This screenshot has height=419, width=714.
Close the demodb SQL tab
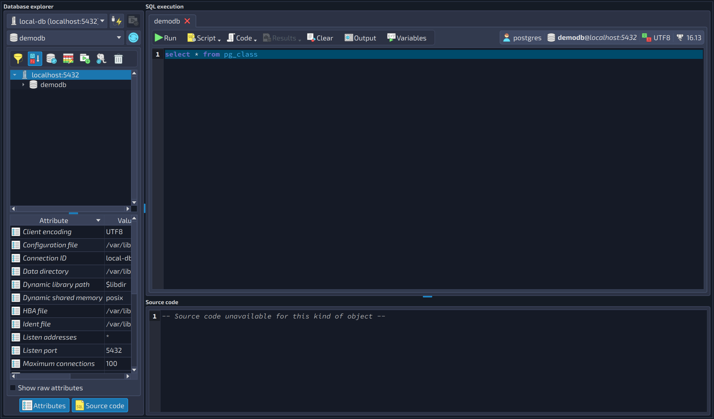[x=187, y=21]
